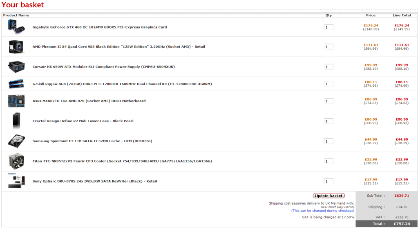
Task: Click the £99.99 price in Price column
Action: coord(371,65)
